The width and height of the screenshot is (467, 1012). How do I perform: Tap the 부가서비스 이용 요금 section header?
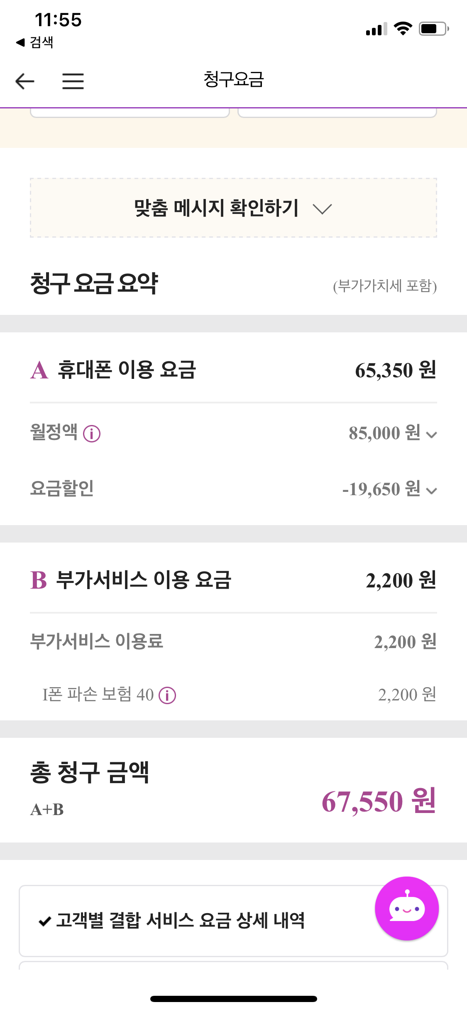pos(143,580)
